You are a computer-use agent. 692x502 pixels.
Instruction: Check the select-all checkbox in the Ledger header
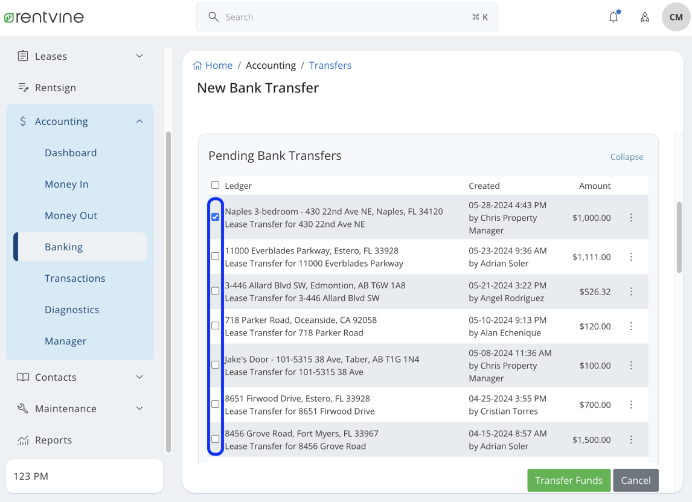[x=215, y=185]
